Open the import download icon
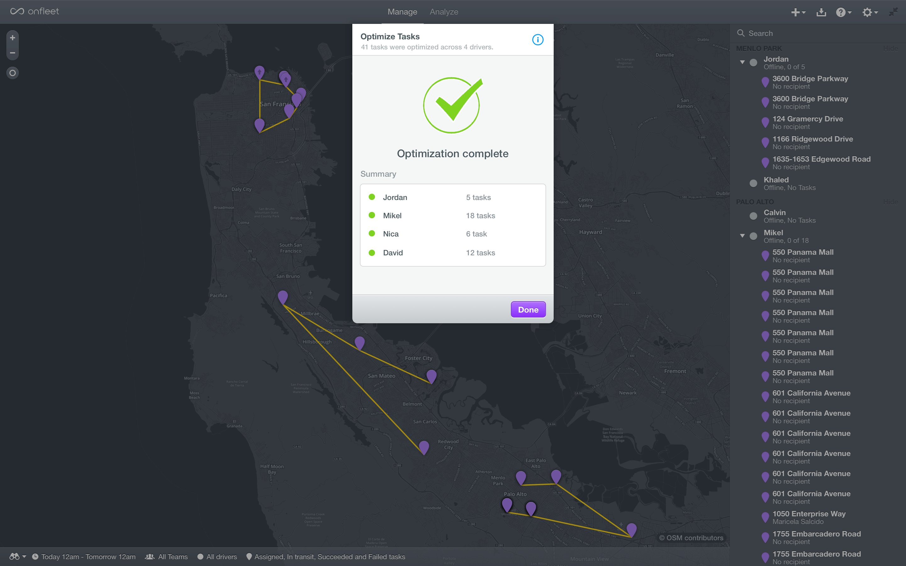This screenshot has height=566, width=906. click(821, 12)
